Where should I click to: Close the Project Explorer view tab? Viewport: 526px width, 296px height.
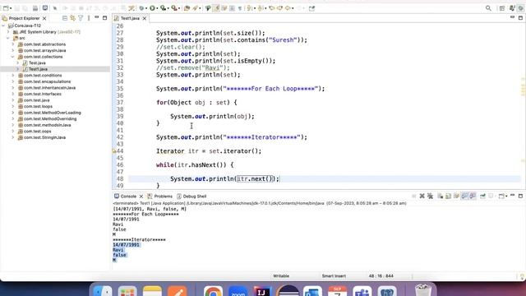point(44,18)
